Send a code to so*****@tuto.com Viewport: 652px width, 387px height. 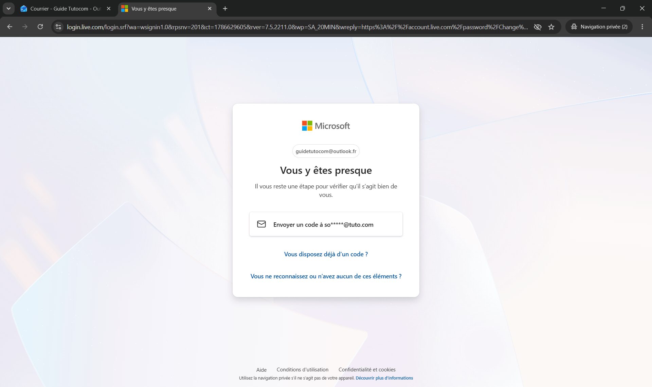point(326,224)
